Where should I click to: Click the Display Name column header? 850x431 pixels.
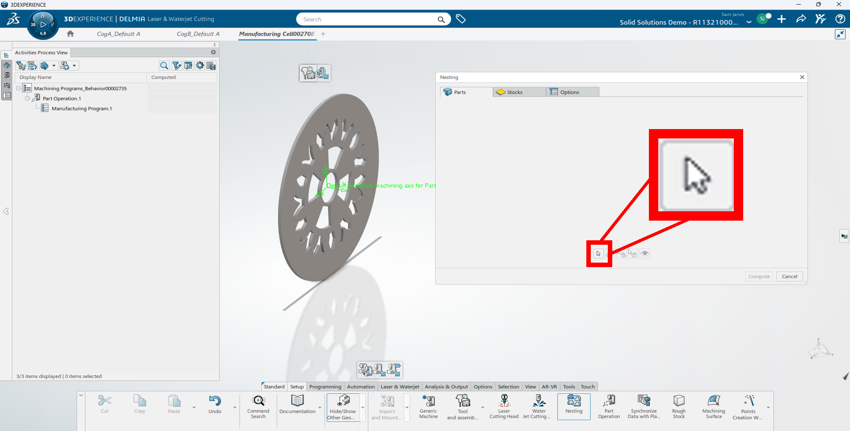tap(80, 77)
